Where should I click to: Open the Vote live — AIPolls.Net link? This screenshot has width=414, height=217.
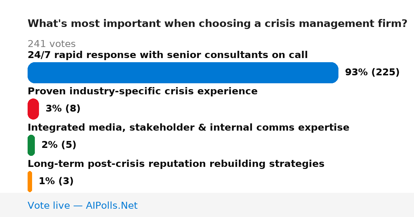tap(82, 206)
